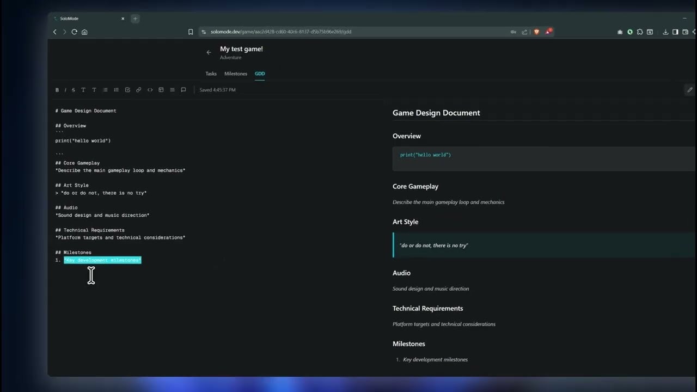Viewport: 697px width, 392px height.
Task: Click the '# Game Design Document' source line
Action: pos(86,111)
